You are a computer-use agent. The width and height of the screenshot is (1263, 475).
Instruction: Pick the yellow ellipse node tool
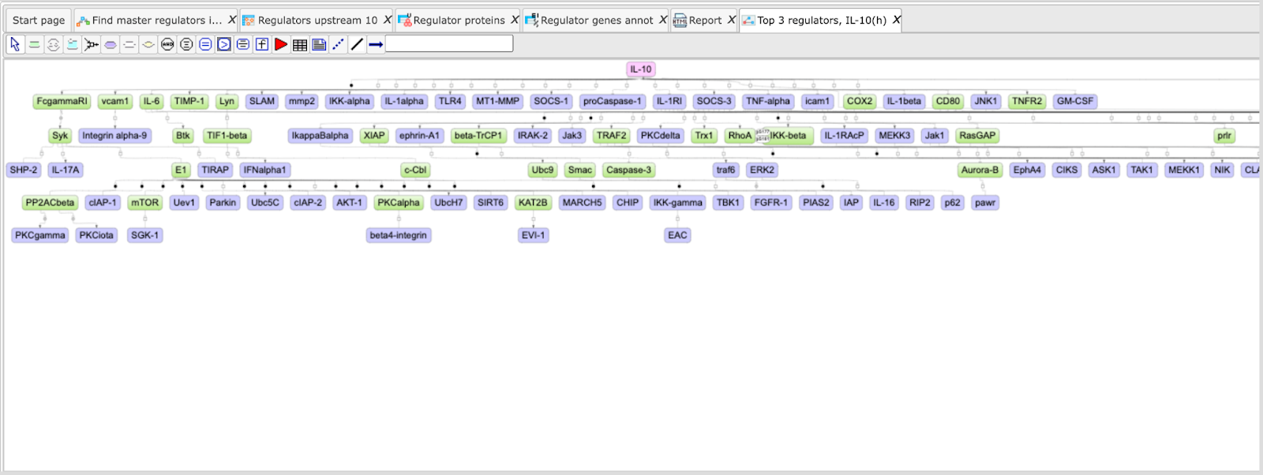(x=148, y=45)
